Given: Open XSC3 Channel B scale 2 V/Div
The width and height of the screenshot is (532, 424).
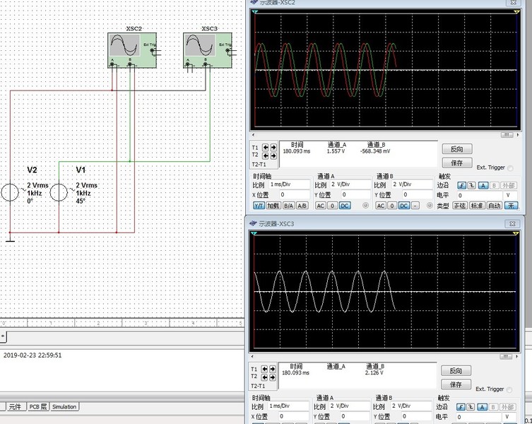Looking at the screenshot, I should [x=410, y=406].
